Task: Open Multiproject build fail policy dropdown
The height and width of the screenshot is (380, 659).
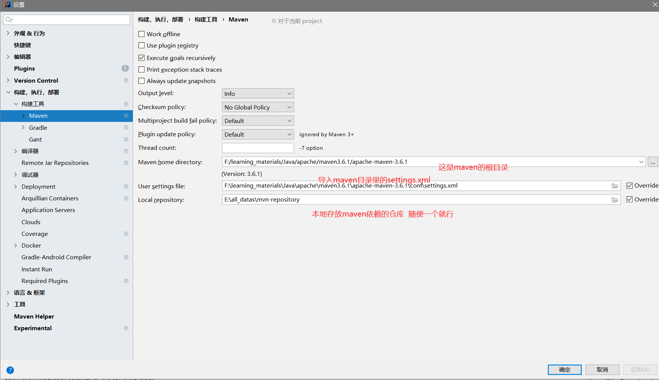Action: click(x=258, y=121)
